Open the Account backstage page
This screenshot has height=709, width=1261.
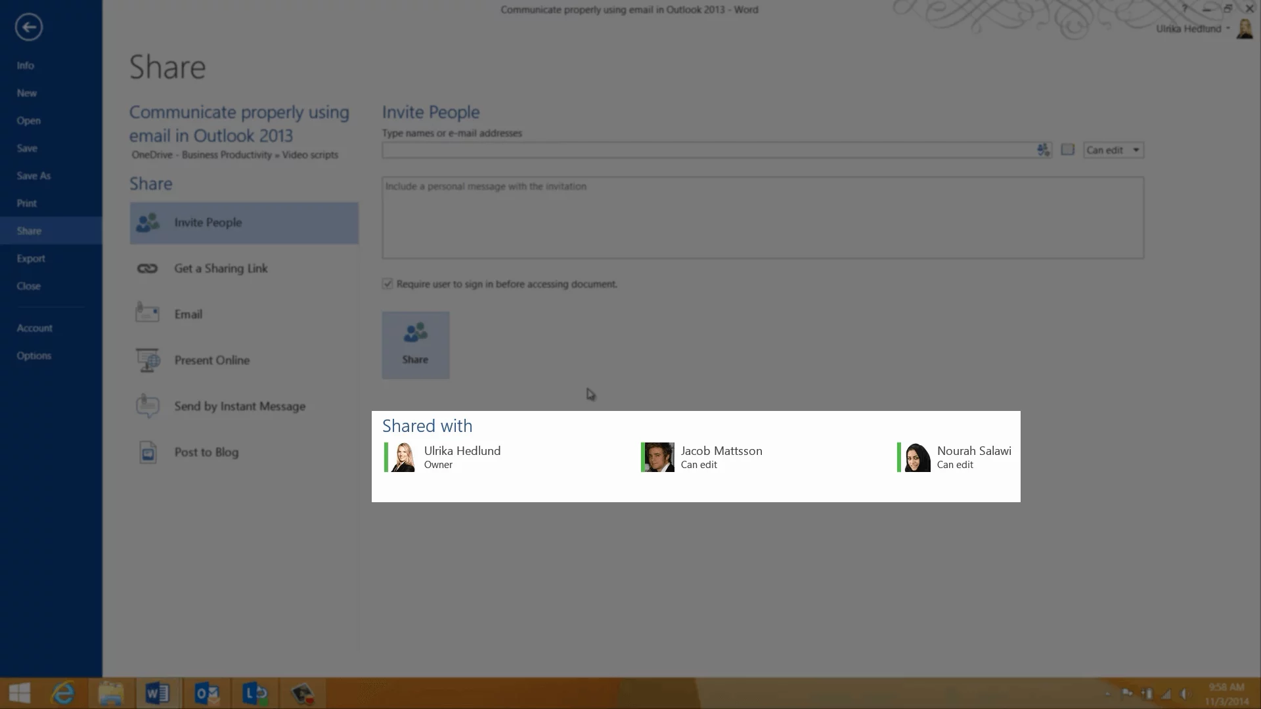click(34, 328)
